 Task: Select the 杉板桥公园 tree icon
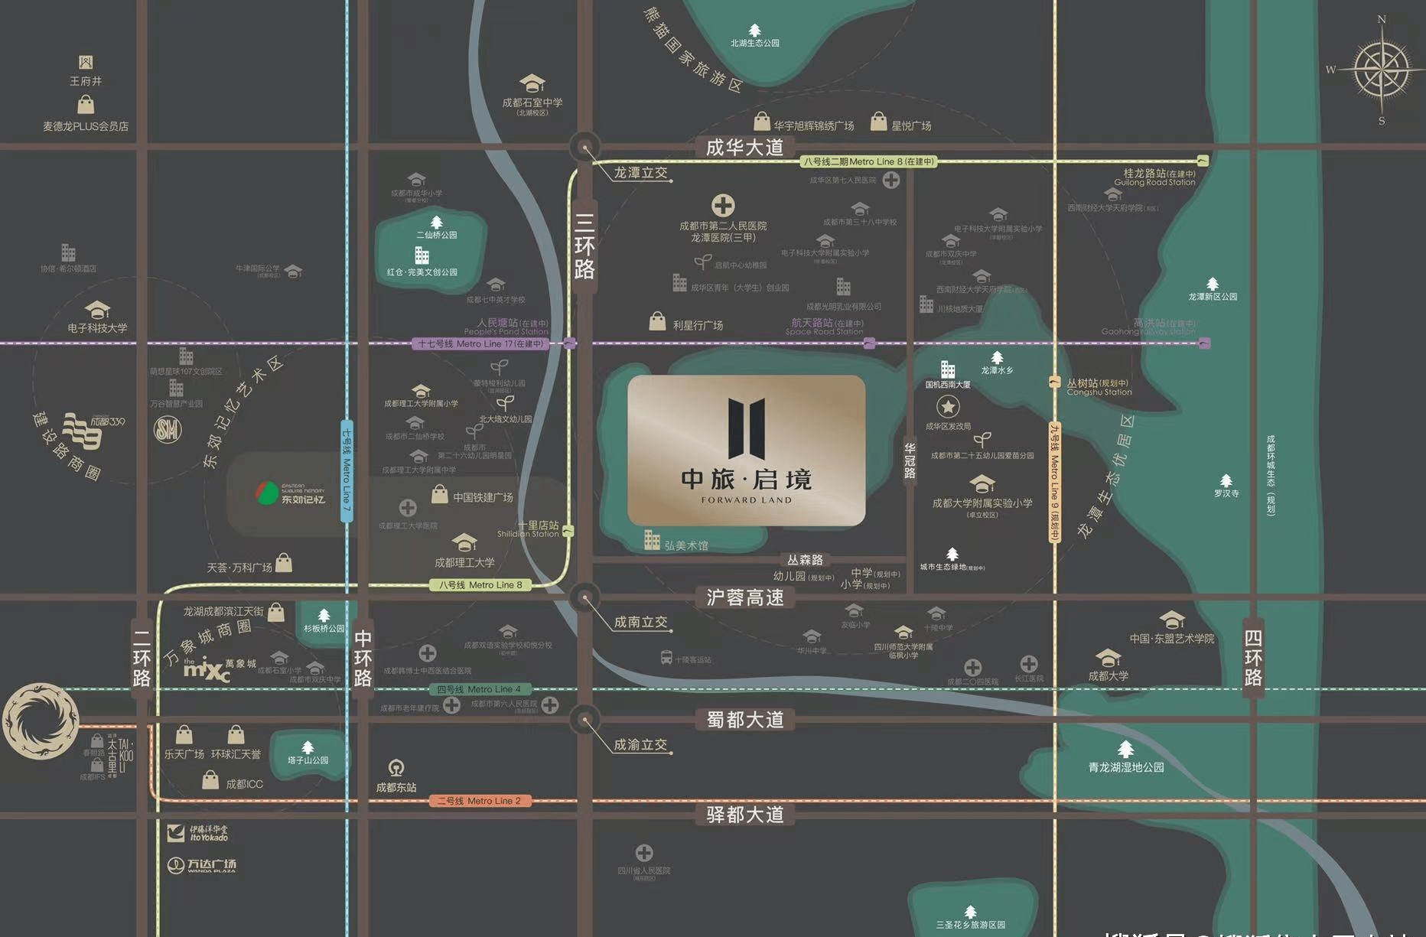click(324, 615)
